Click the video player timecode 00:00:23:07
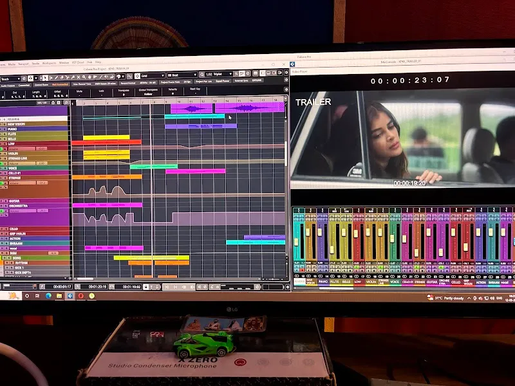The image size is (515, 386). tap(410, 80)
